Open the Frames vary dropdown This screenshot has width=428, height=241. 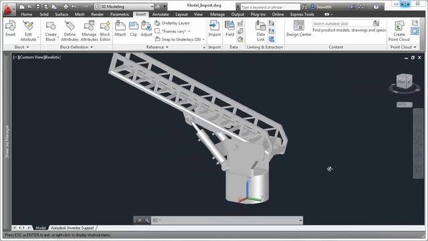[173, 31]
